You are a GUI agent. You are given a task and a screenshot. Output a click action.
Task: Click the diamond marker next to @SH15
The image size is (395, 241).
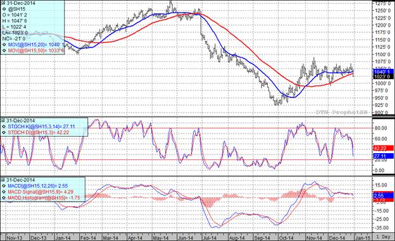pyautogui.click(x=4, y=9)
